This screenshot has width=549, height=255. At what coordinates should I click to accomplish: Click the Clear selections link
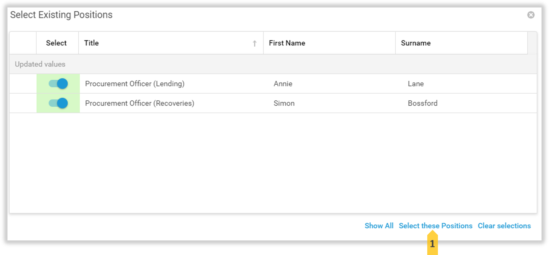click(504, 226)
